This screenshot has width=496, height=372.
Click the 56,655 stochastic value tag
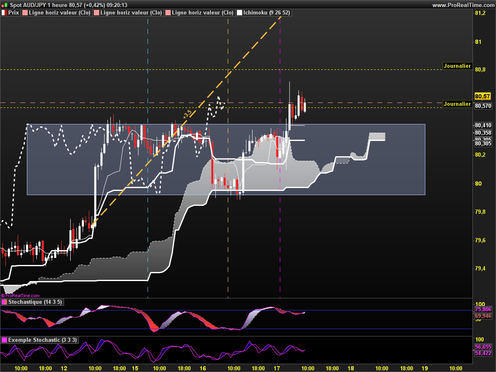(x=483, y=347)
